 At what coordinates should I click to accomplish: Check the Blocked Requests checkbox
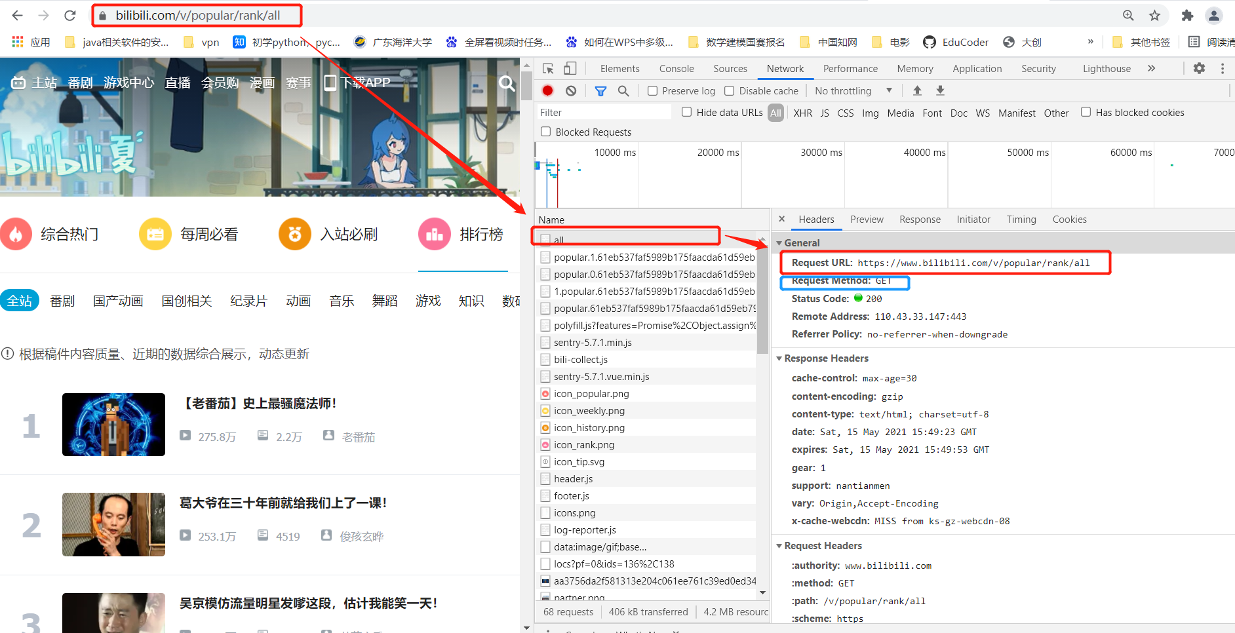coord(545,132)
